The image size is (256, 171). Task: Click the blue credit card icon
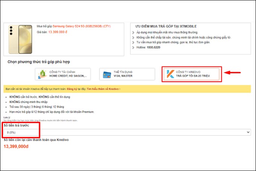tap(107, 75)
